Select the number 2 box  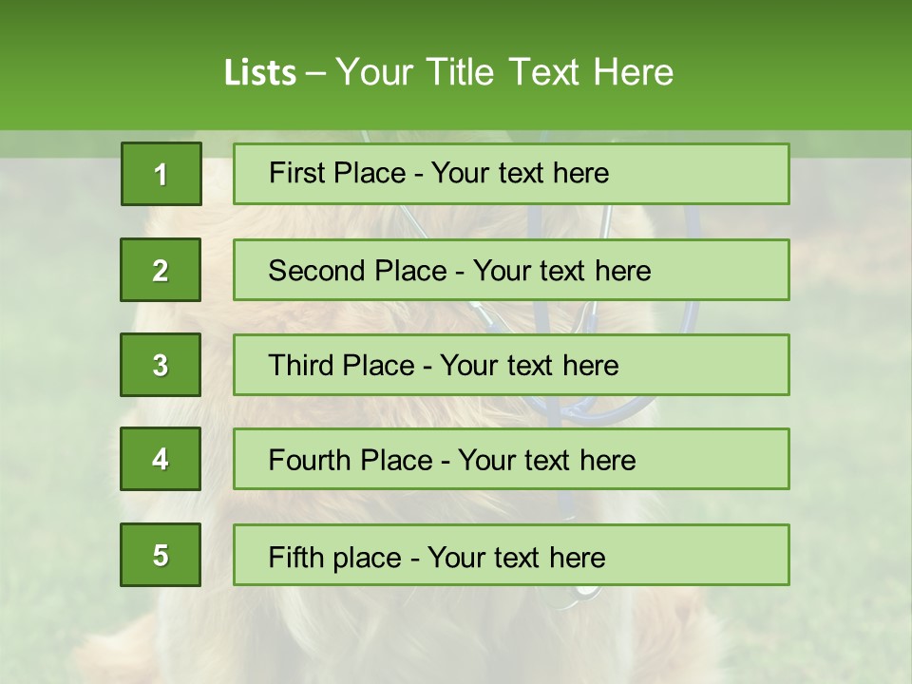161,270
